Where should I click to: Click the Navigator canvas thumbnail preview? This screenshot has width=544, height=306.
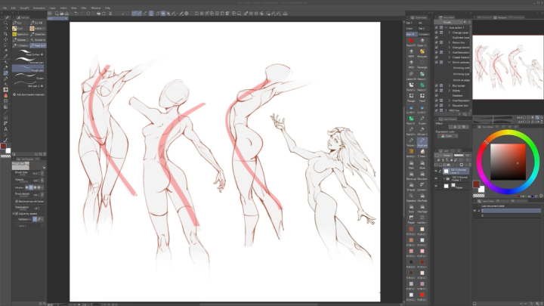[x=506, y=68]
